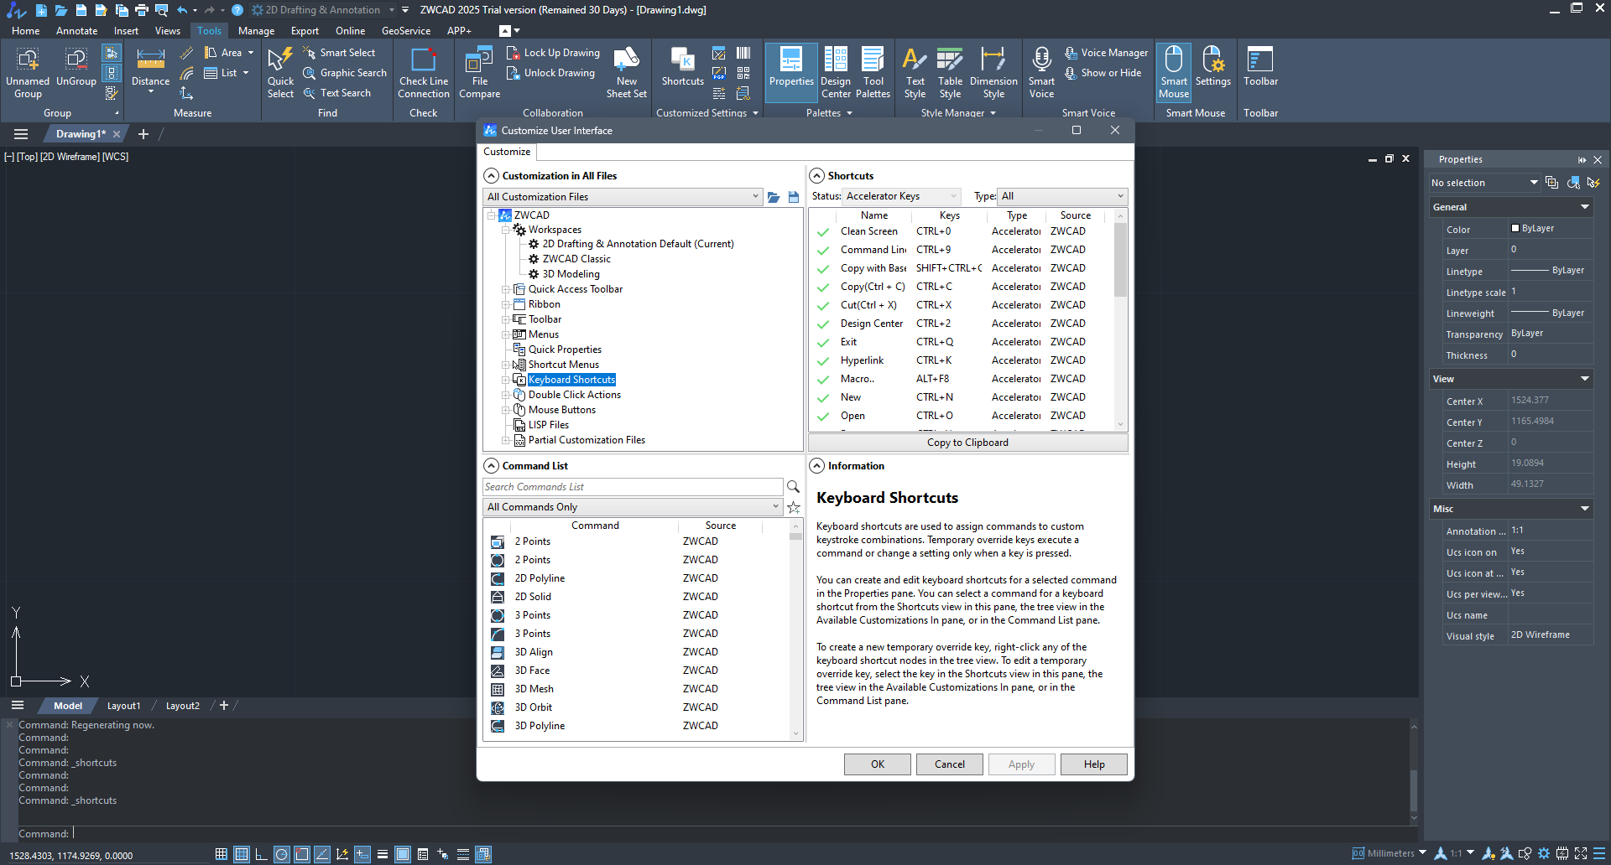Open the Shortcuts customization button
Image resolution: width=1611 pixels, height=865 pixels.
click(683, 67)
